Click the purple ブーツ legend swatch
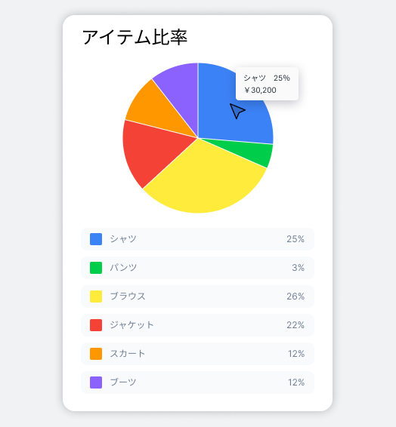The image size is (396, 427). tap(96, 382)
